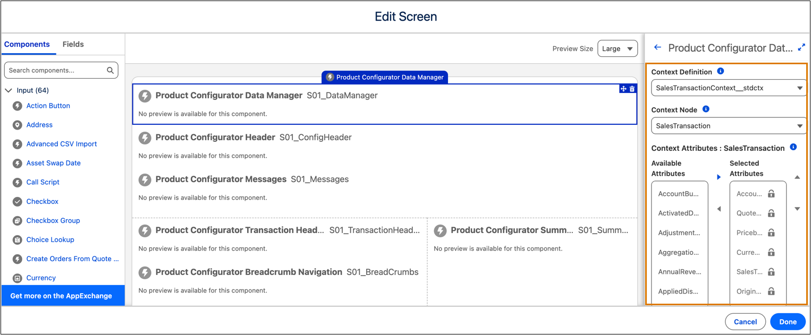Select the Choice Lookup component link
This screenshot has height=335, width=811.
[50, 239]
